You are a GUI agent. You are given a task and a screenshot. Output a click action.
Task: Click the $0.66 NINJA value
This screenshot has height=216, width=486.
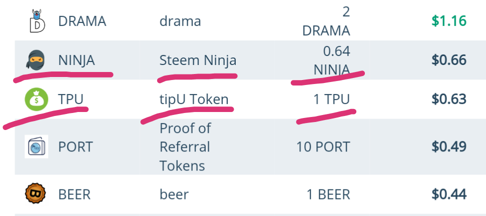pyautogui.click(x=449, y=60)
